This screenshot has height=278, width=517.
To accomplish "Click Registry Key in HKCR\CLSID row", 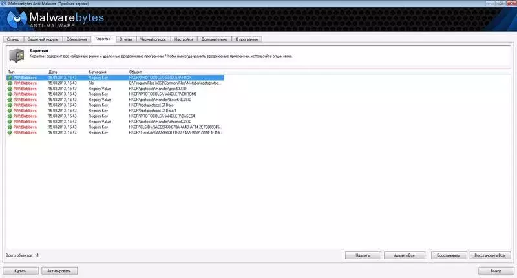I will click(x=98, y=127).
